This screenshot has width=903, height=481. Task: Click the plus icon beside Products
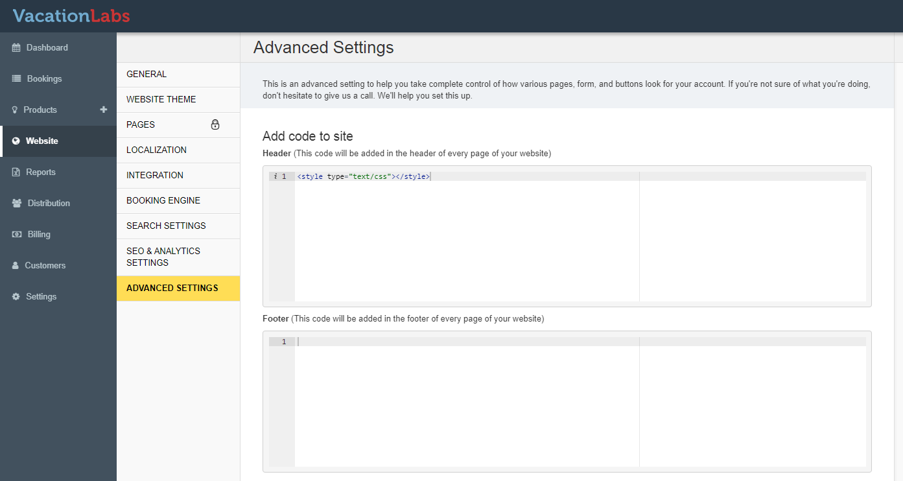pos(104,110)
